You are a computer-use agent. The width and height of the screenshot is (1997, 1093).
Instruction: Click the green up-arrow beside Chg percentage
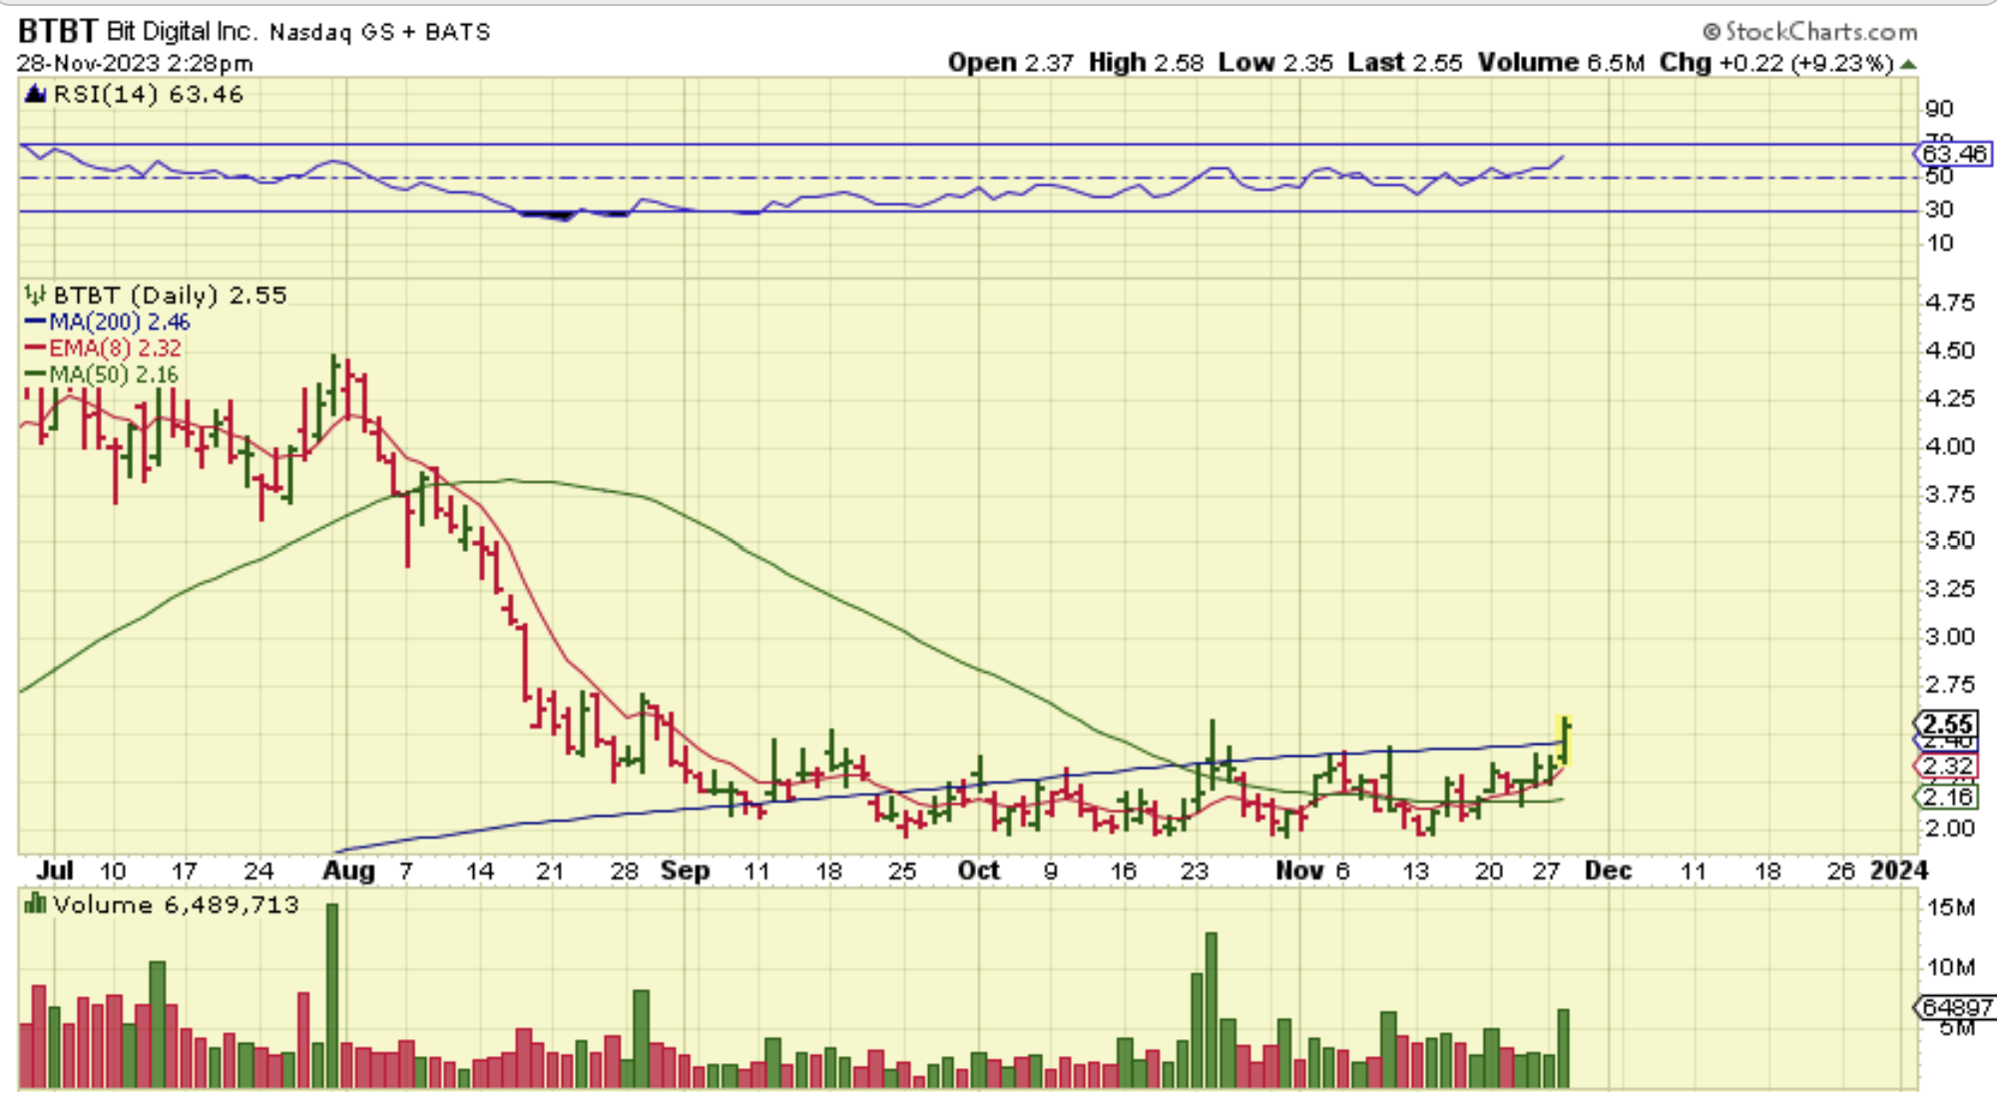coord(1908,64)
